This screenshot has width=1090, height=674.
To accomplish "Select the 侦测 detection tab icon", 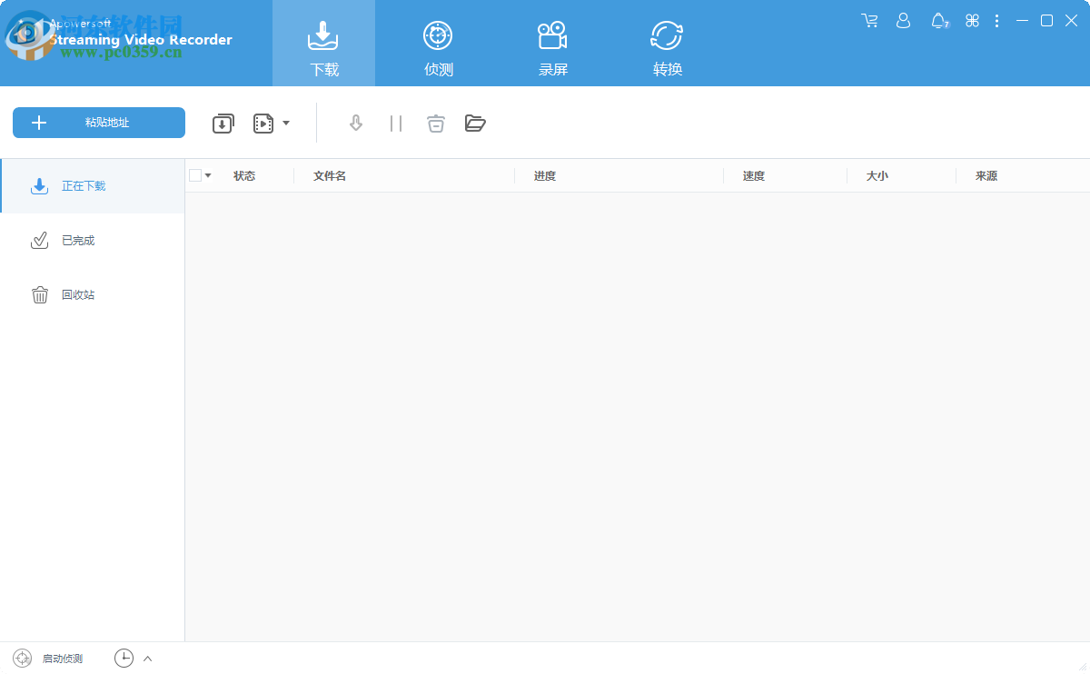I will (438, 36).
